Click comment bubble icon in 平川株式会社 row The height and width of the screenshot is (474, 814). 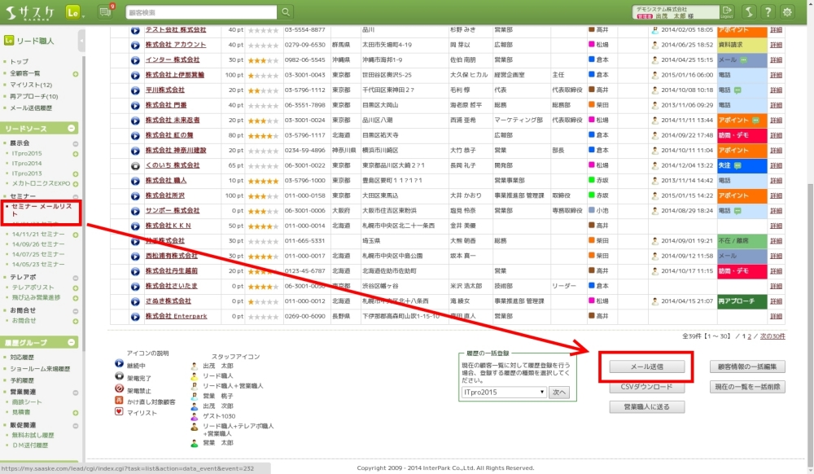click(737, 90)
